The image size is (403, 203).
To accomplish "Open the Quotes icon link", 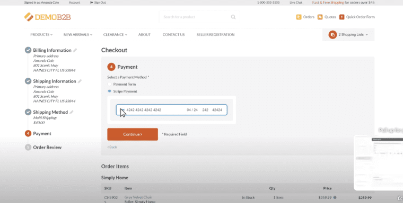I will coord(320,17).
